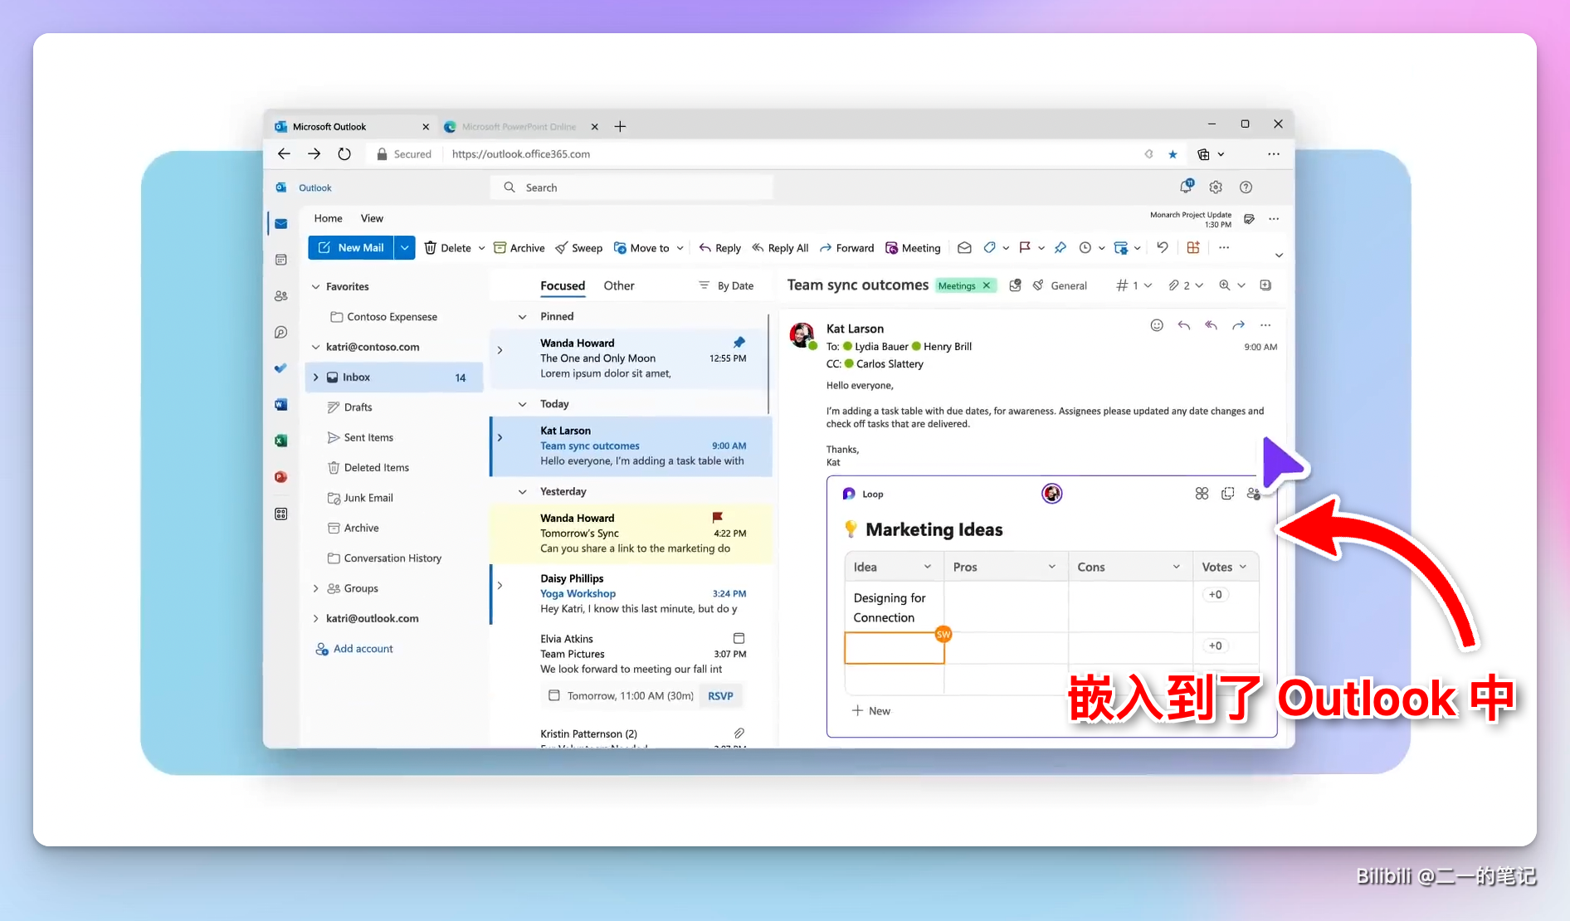Open a new browser tab

point(620,126)
